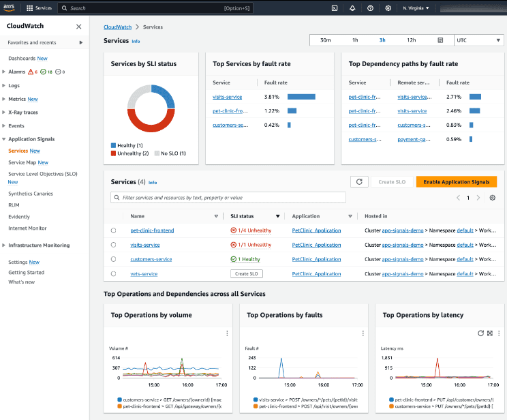Screen dimensions: 507x420
Task: Open the AWS home logo
Action: (x=9, y=7)
